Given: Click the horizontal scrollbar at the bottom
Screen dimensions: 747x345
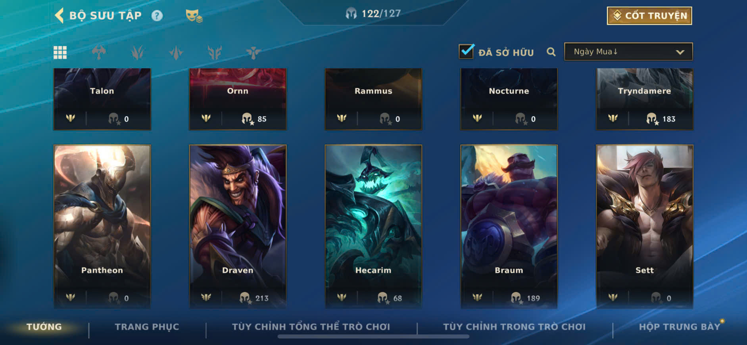Looking at the screenshot, I should tap(373, 337).
